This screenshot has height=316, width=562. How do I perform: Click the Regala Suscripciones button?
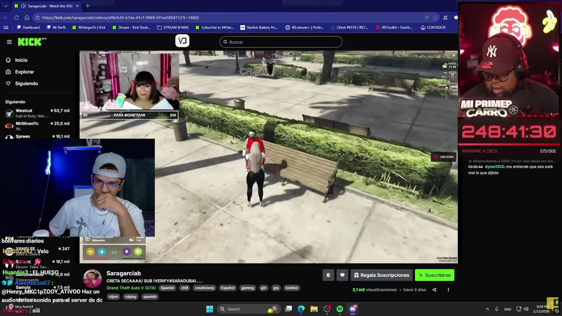coord(381,275)
